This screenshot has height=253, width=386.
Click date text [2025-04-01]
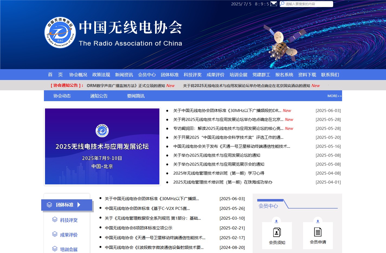pos(328,182)
